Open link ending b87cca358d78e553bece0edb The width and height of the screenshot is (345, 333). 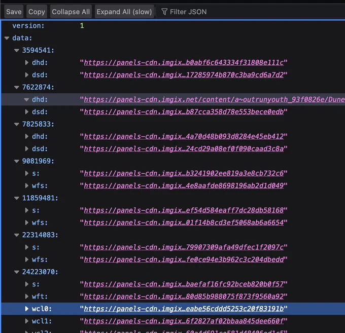pyautogui.click(x=184, y=112)
